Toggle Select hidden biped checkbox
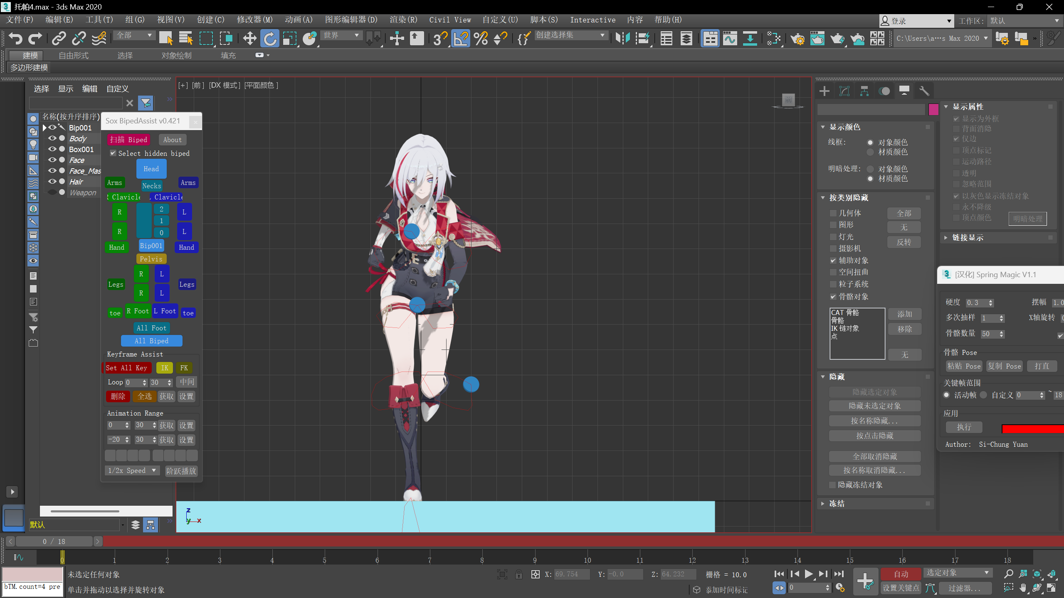This screenshot has width=1064, height=598. click(113, 153)
